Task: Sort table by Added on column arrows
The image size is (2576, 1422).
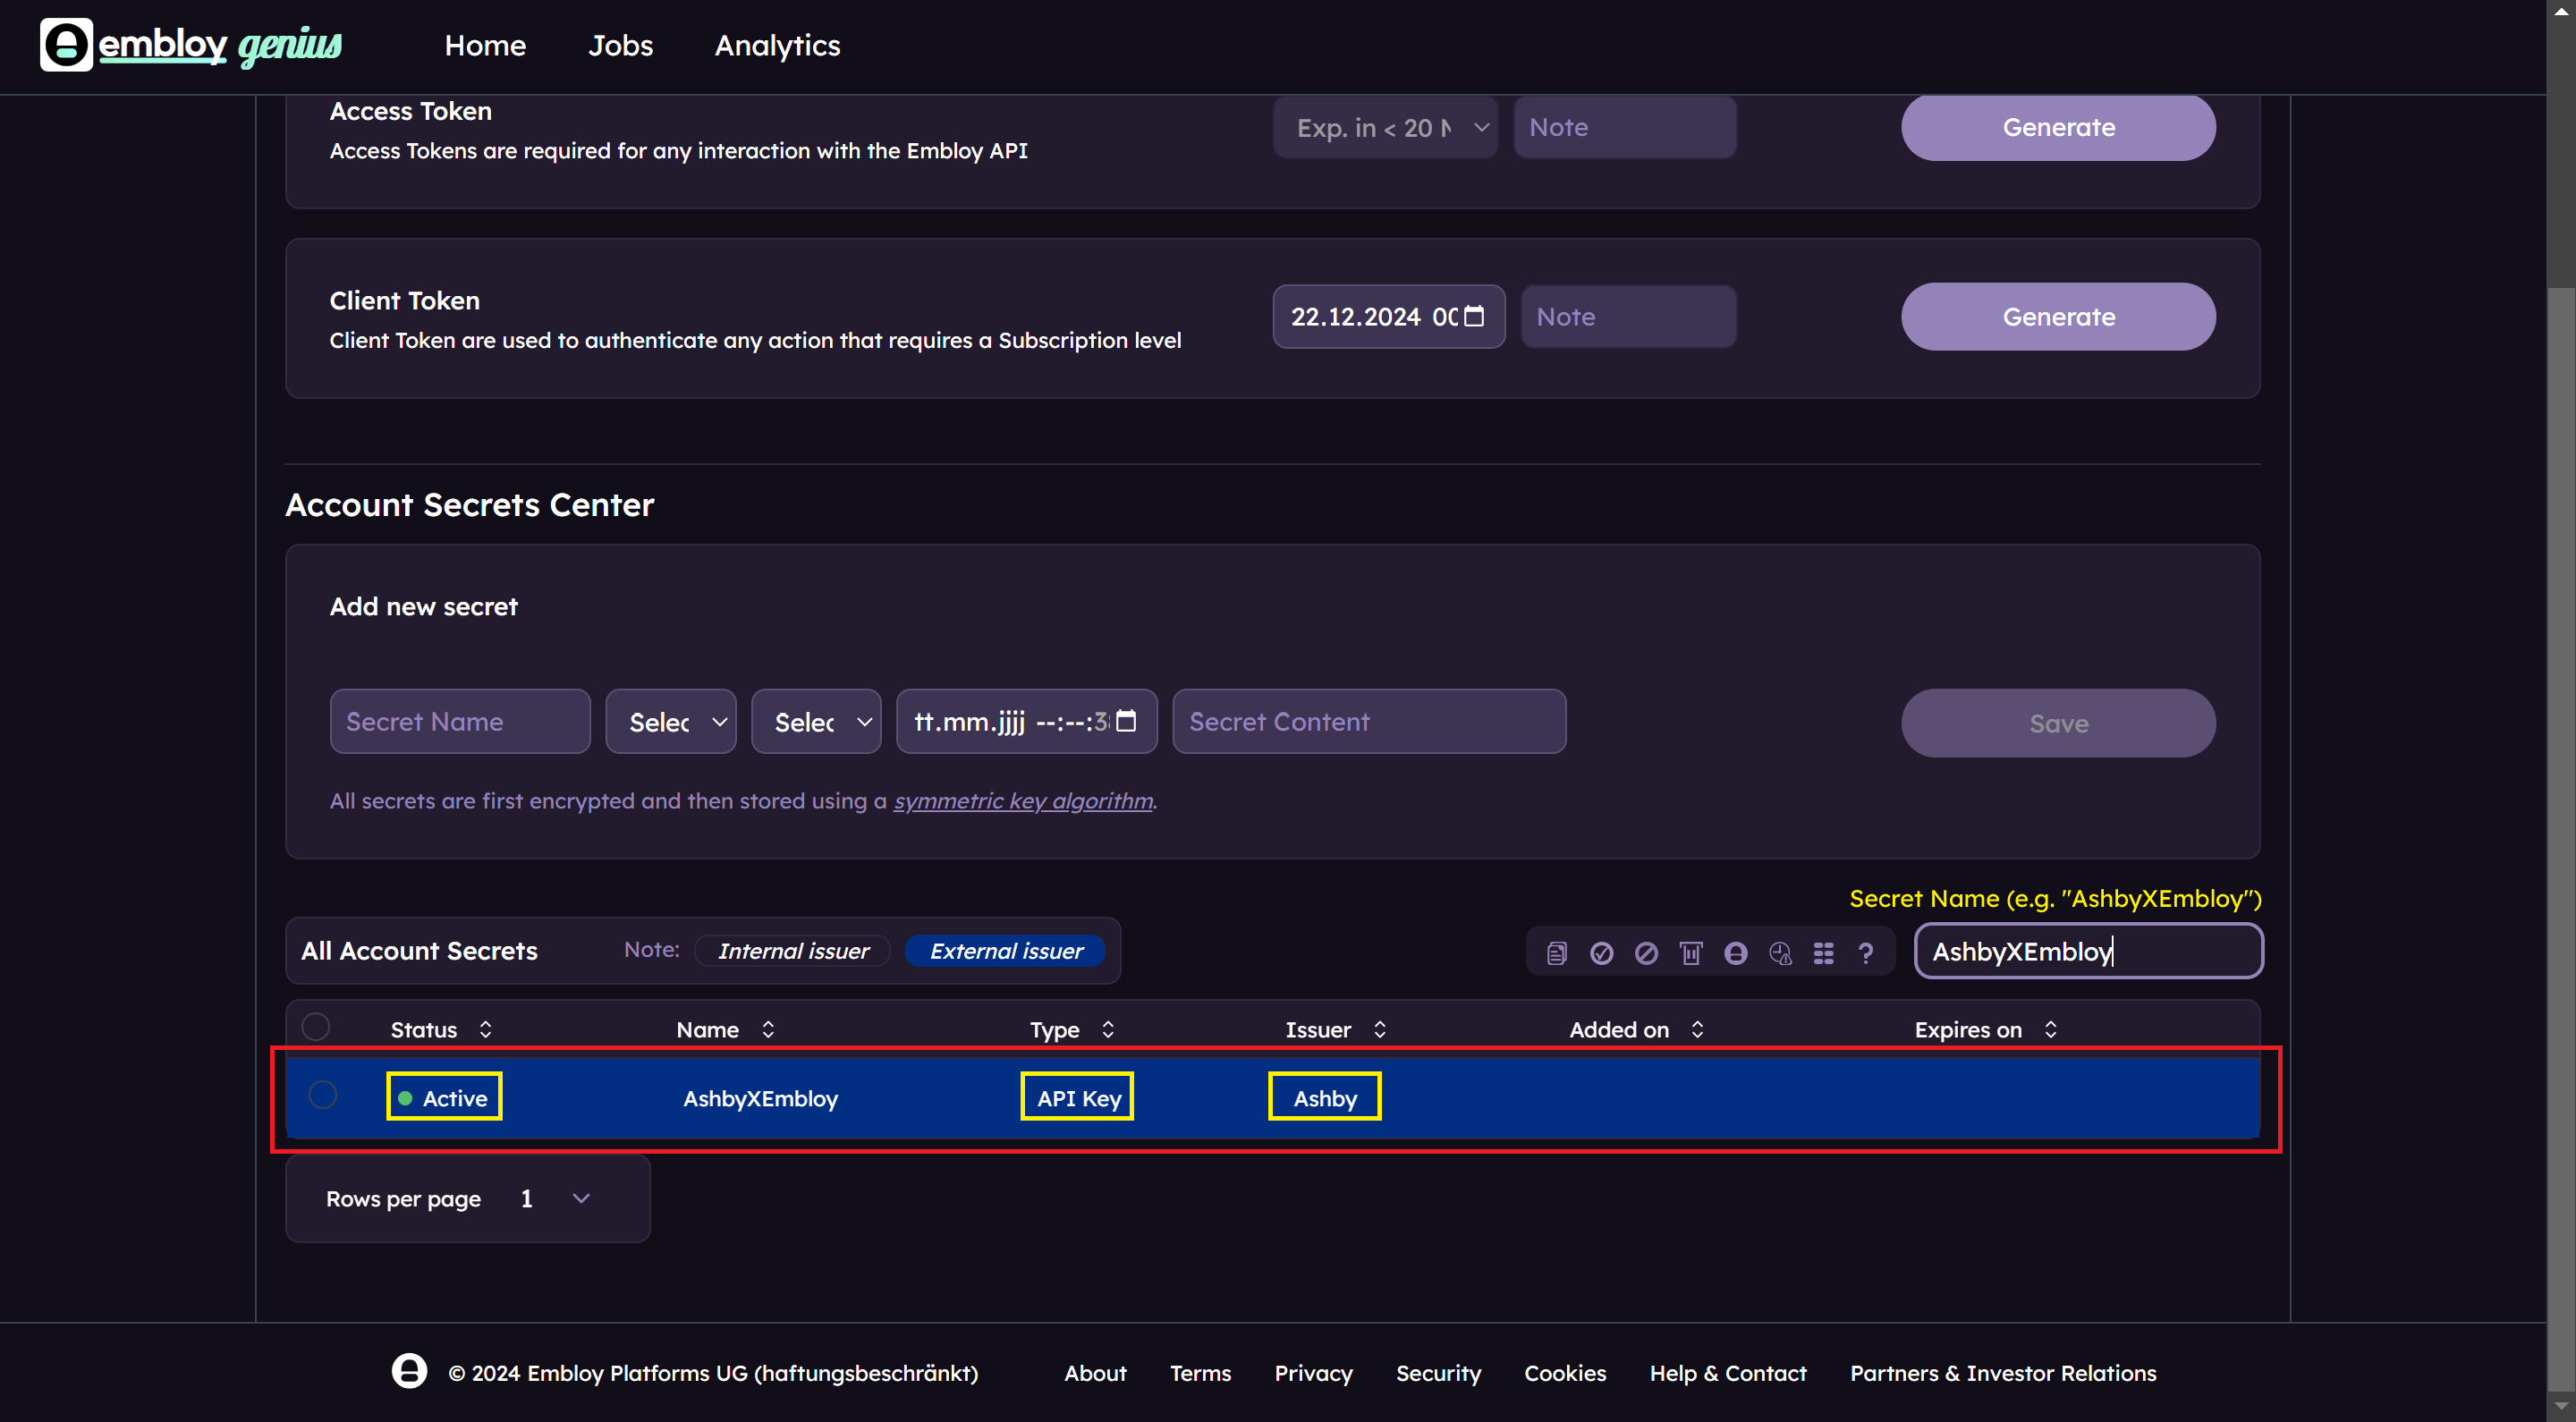Action: (1697, 1029)
